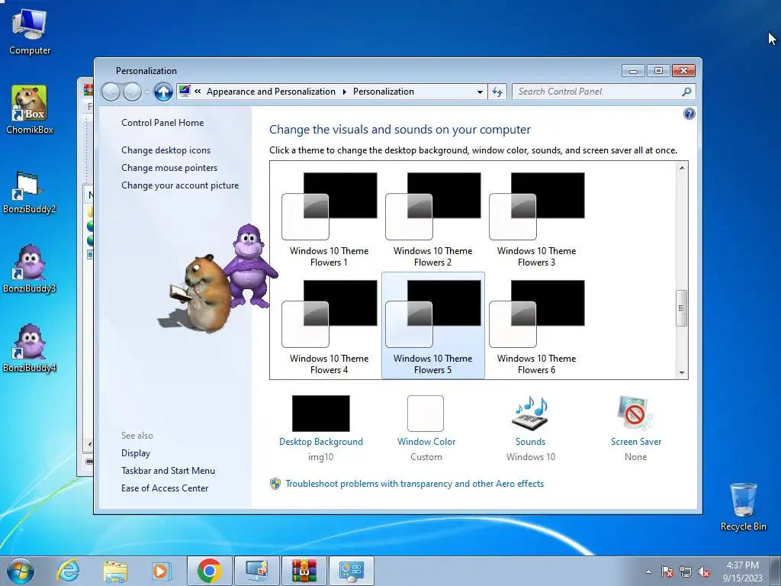Select the Windows 10 Theme Flowers 6 theme

(x=536, y=326)
